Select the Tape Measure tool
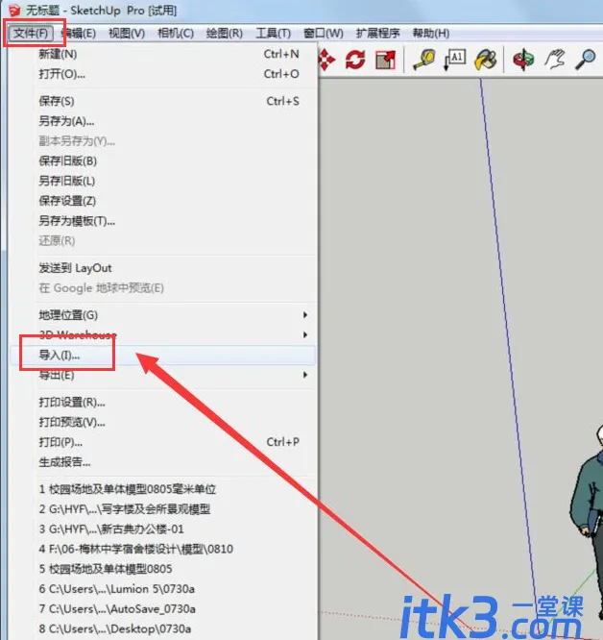The width and height of the screenshot is (603, 640). (x=424, y=61)
